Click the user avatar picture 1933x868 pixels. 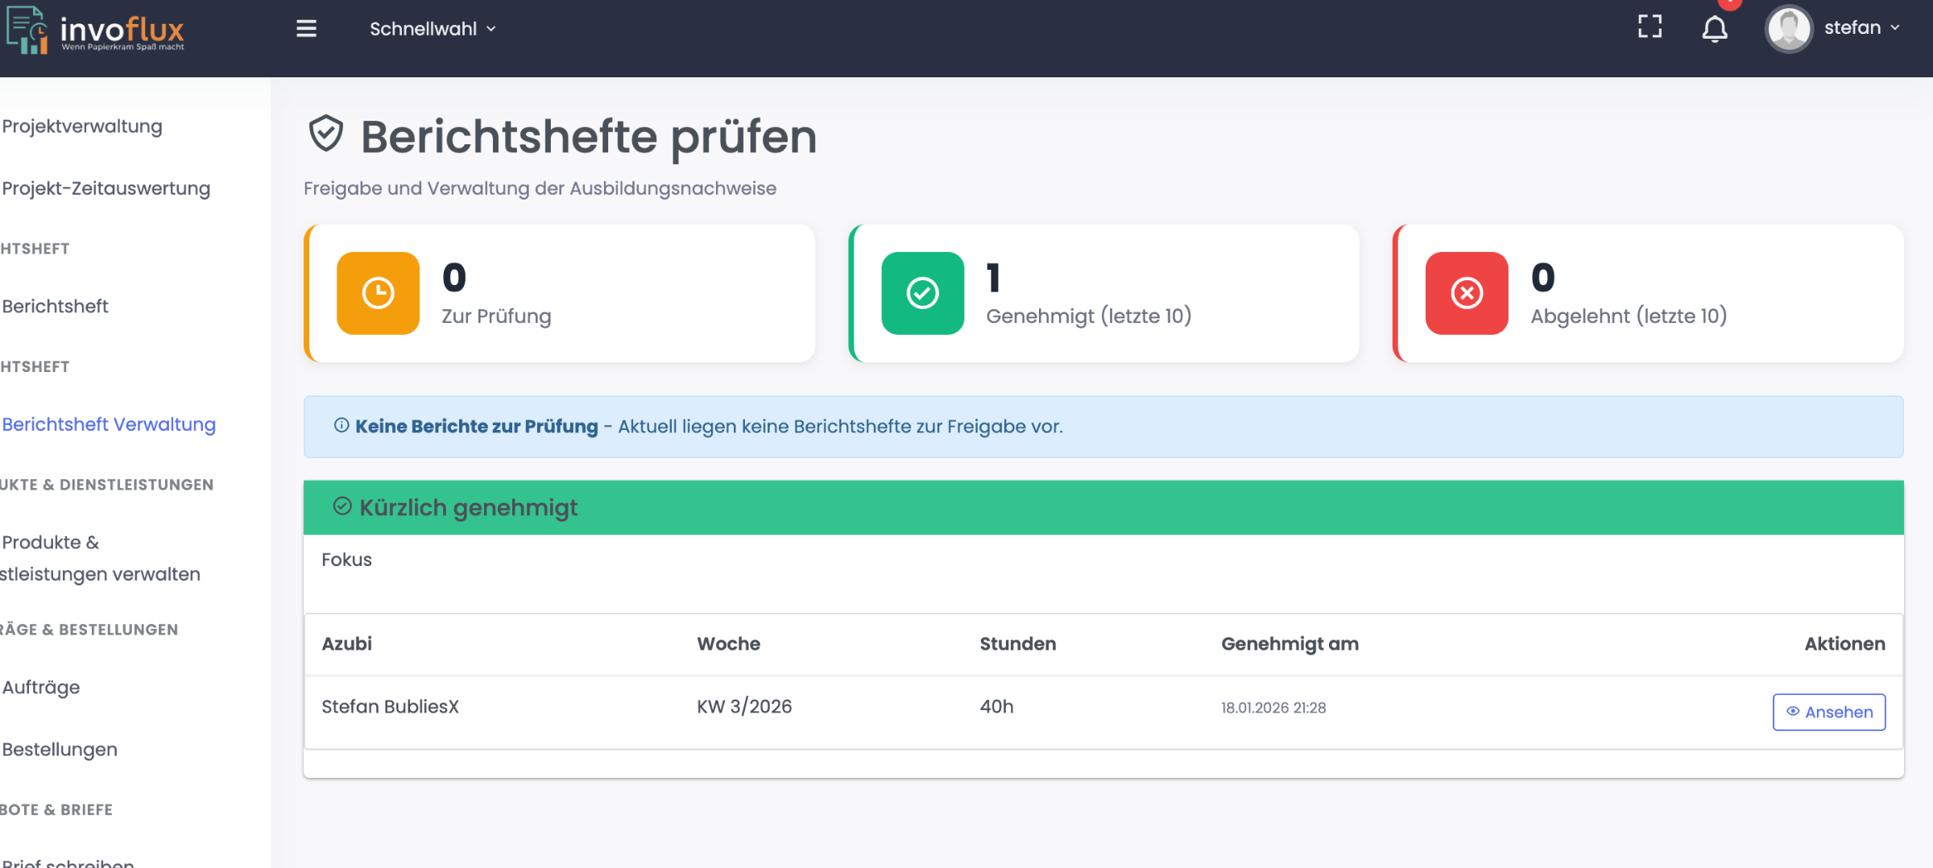(1788, 29)
